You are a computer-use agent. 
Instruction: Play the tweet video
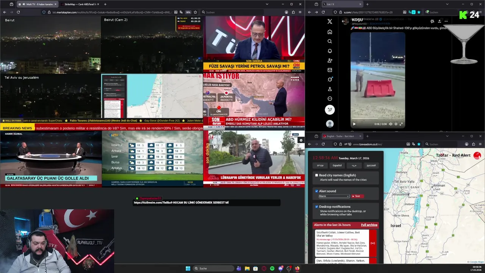coord(354,124)
